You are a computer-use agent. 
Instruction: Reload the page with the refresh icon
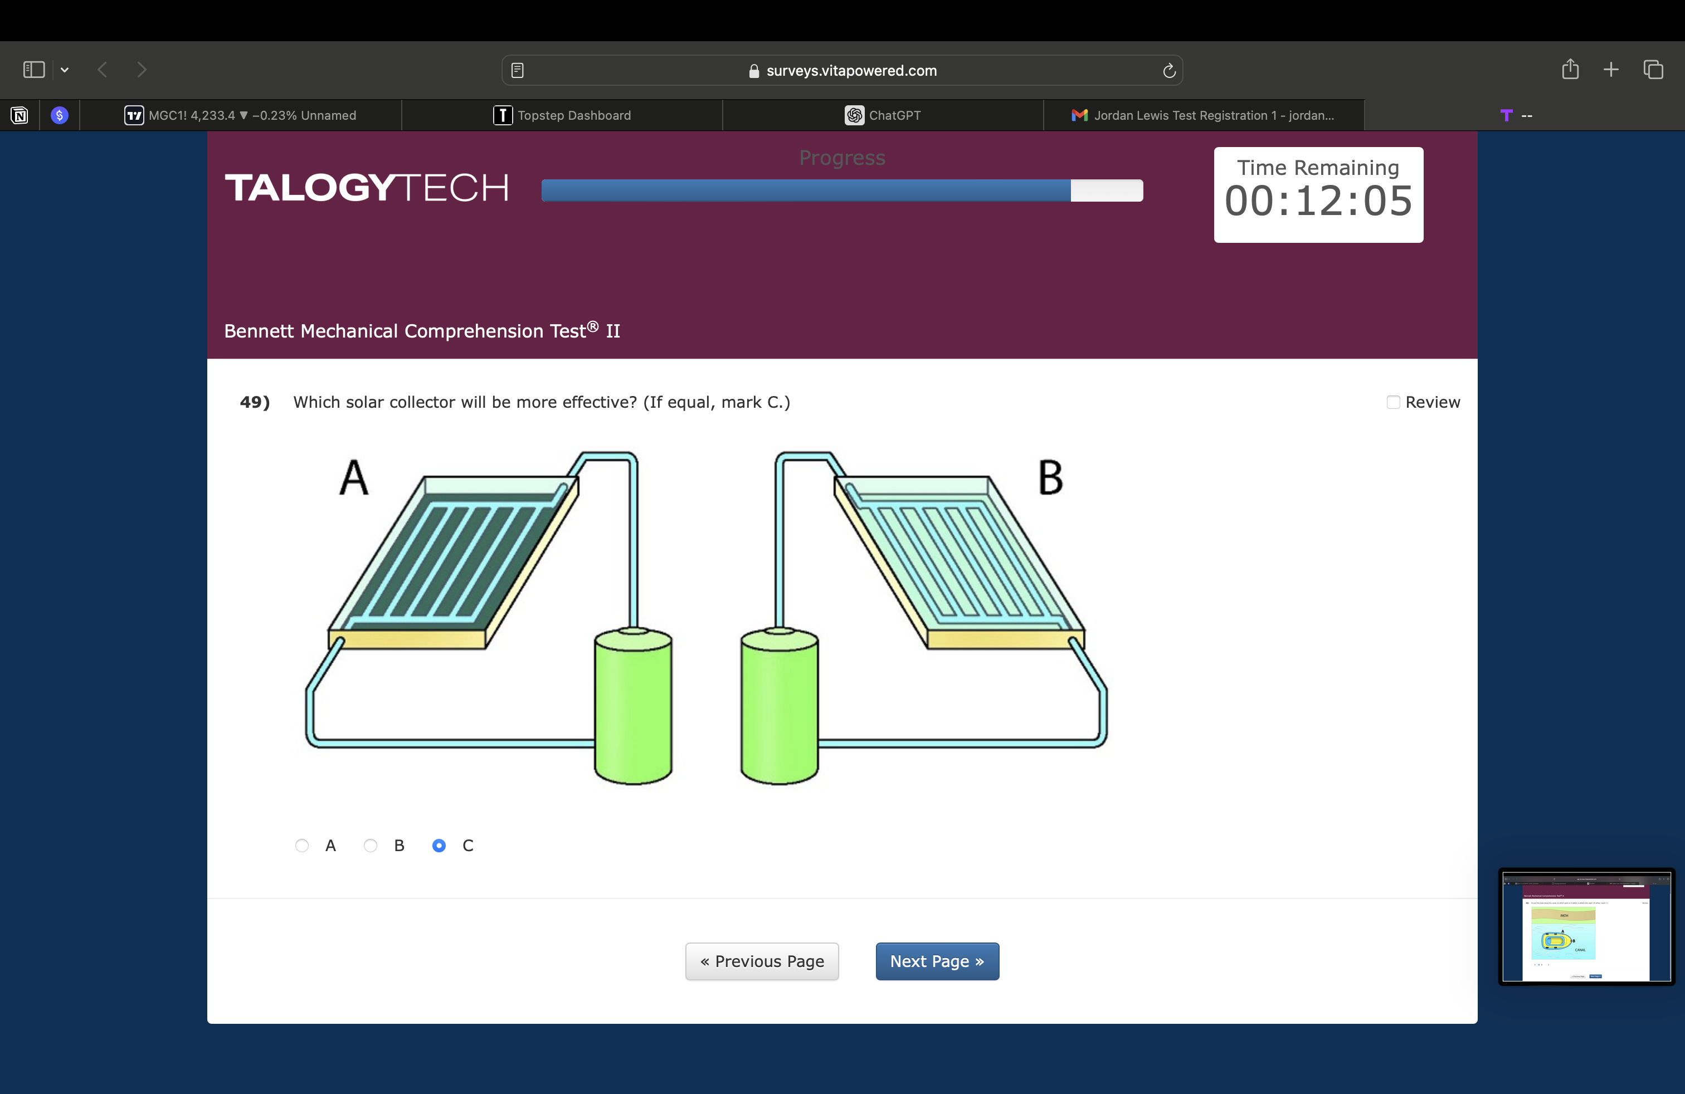1169,70
